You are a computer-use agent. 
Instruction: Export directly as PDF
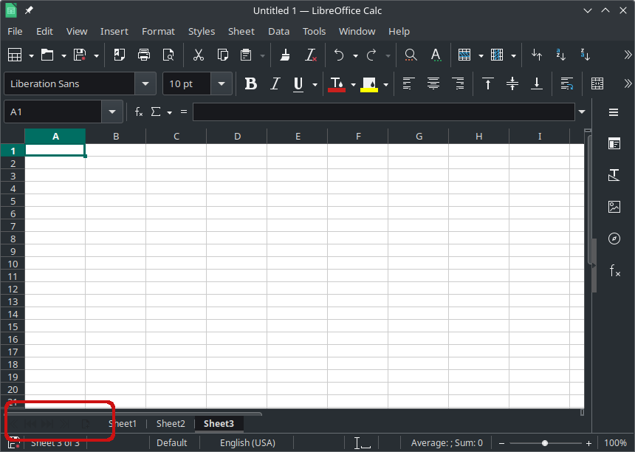[x=120, y=55]
